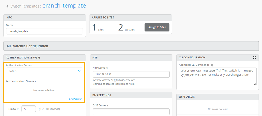
Task: Go to the Switch Templates breadcrumb
Action: tap(25, 6)
